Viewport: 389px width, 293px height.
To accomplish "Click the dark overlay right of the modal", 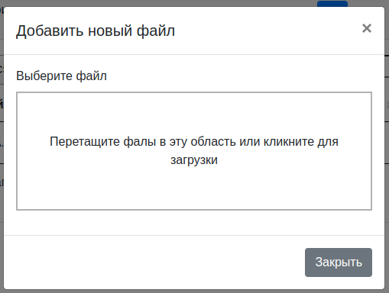I will click(387, 204).
